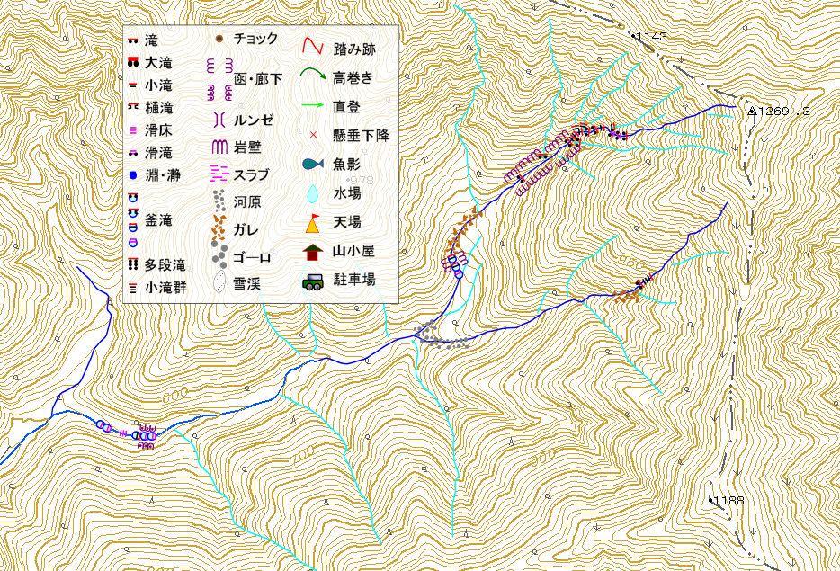Select the purple rock wall icon for 岩壁
The height and width of the screenshot is (571, 840).
(220, 147)
